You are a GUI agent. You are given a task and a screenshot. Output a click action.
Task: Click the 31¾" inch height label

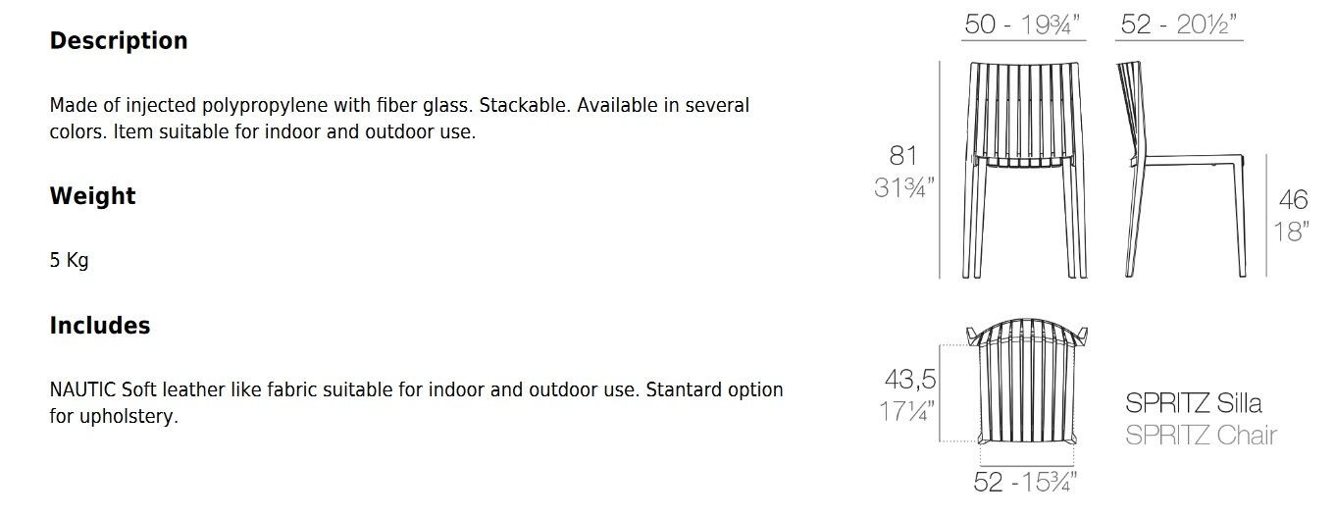pyautogui.click(x=904, y=186)
